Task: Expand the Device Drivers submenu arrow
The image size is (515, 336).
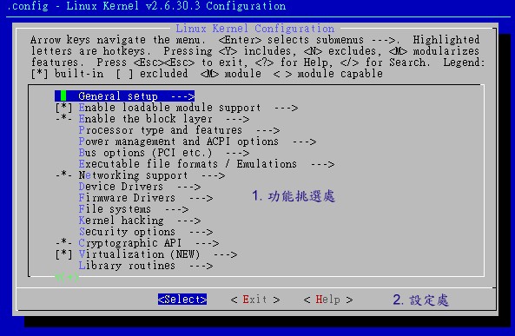Action: [188, 187]
